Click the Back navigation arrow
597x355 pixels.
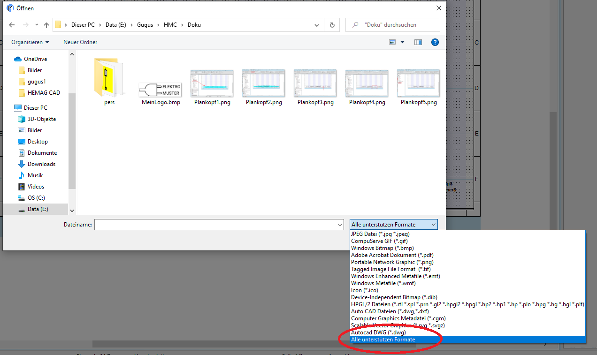12,25
